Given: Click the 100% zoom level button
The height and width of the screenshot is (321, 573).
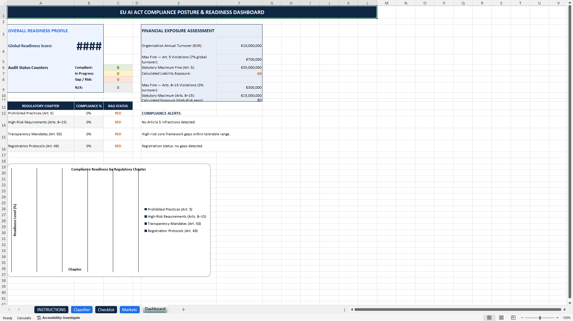Looking at the screenshot, I should [x=566, y=318].
